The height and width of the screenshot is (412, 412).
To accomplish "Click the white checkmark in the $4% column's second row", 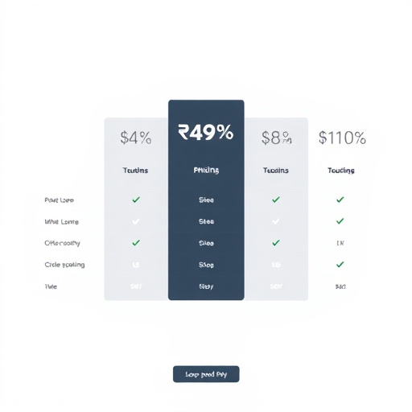I will (x=136, y=221).
